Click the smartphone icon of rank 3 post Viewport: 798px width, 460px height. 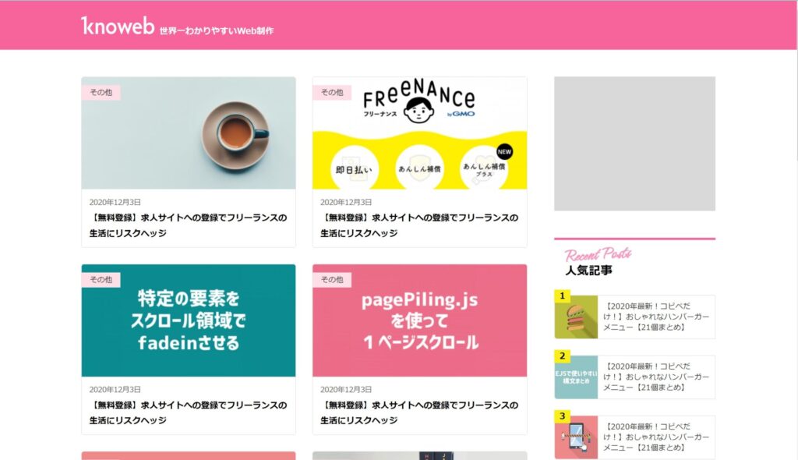pos(576,437)
